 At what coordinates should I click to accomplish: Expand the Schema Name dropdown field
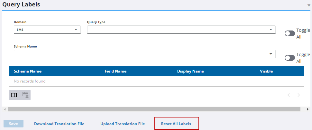[144, 54]
